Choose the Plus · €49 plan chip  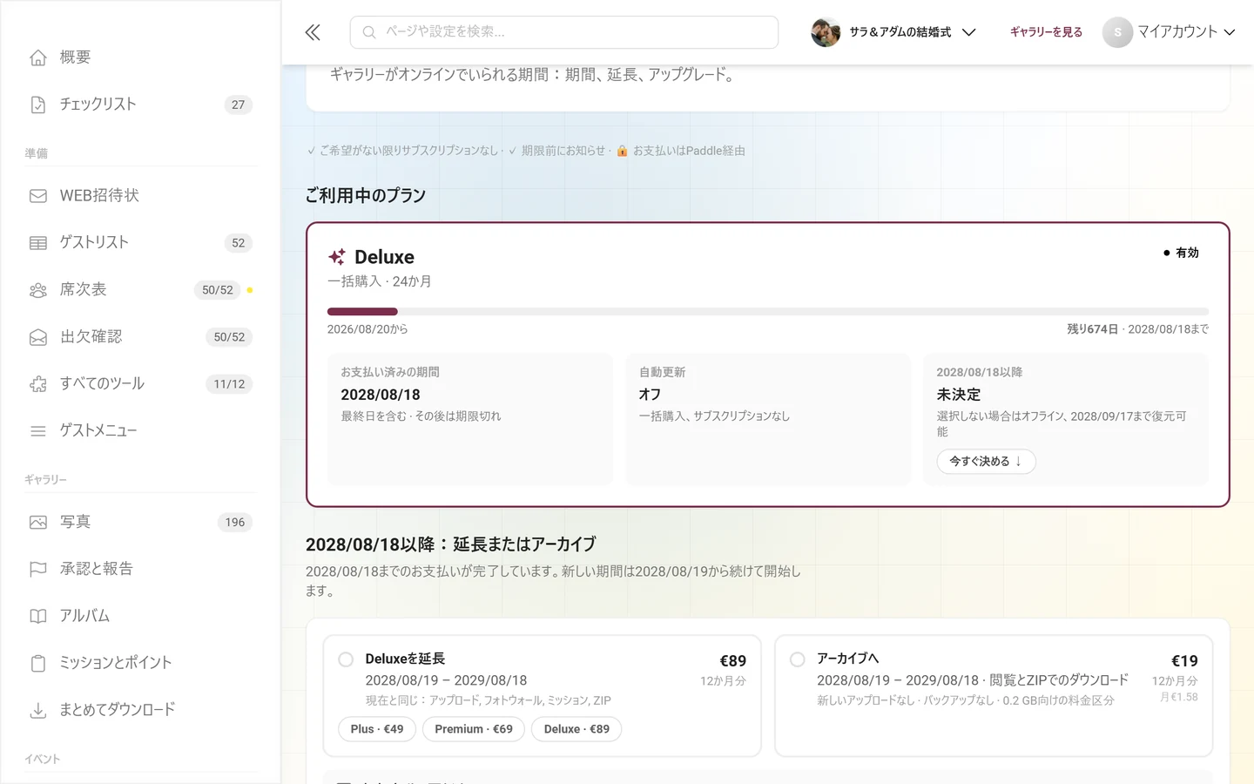click(377, 729)
